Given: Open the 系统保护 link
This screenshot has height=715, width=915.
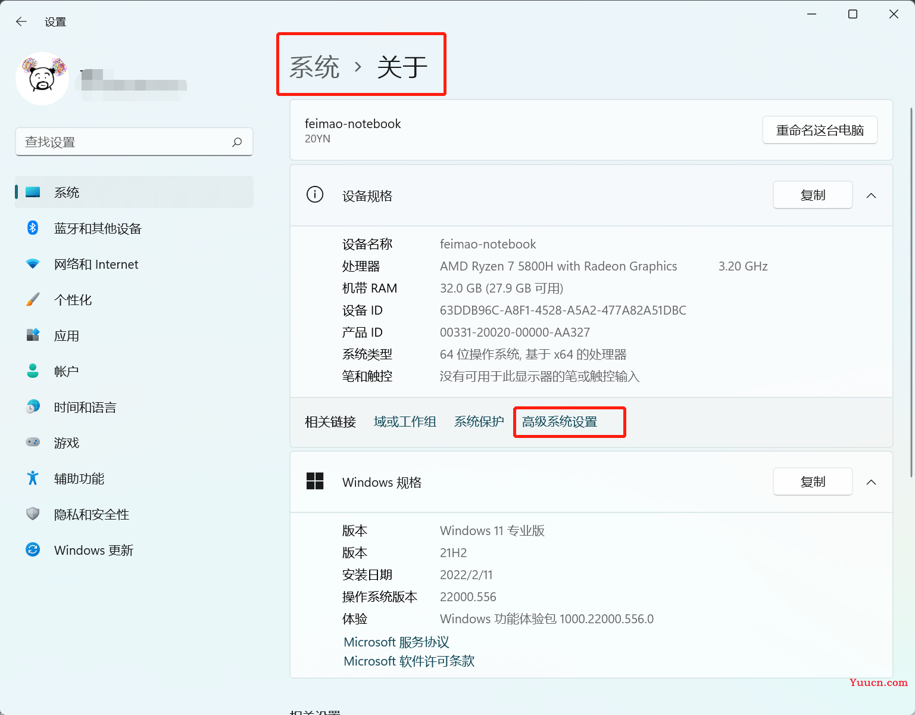Looking at the screenshot, I should tap(479, 422).
